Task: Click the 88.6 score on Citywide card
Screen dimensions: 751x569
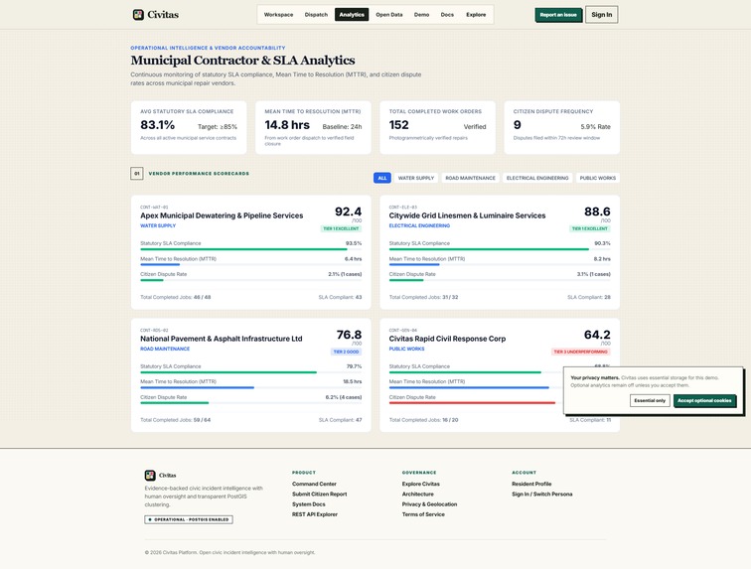Action: tap(597, 212)
